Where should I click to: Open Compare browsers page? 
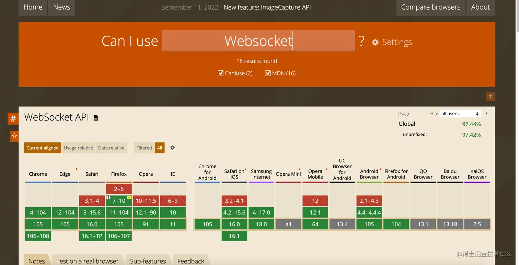coord(431,7)
